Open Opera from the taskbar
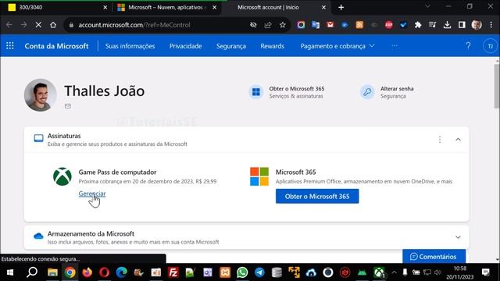 pyautogui.click(x=104, y=272)
